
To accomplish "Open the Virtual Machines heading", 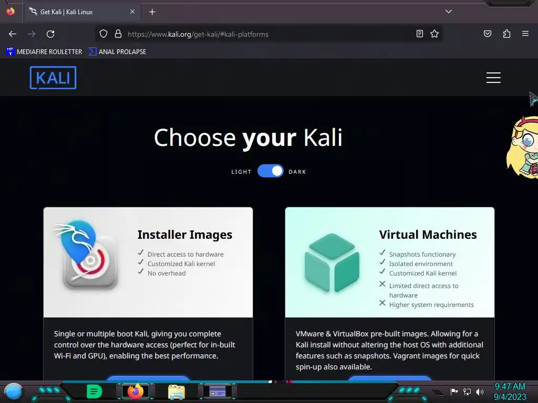I will [428, 235].
